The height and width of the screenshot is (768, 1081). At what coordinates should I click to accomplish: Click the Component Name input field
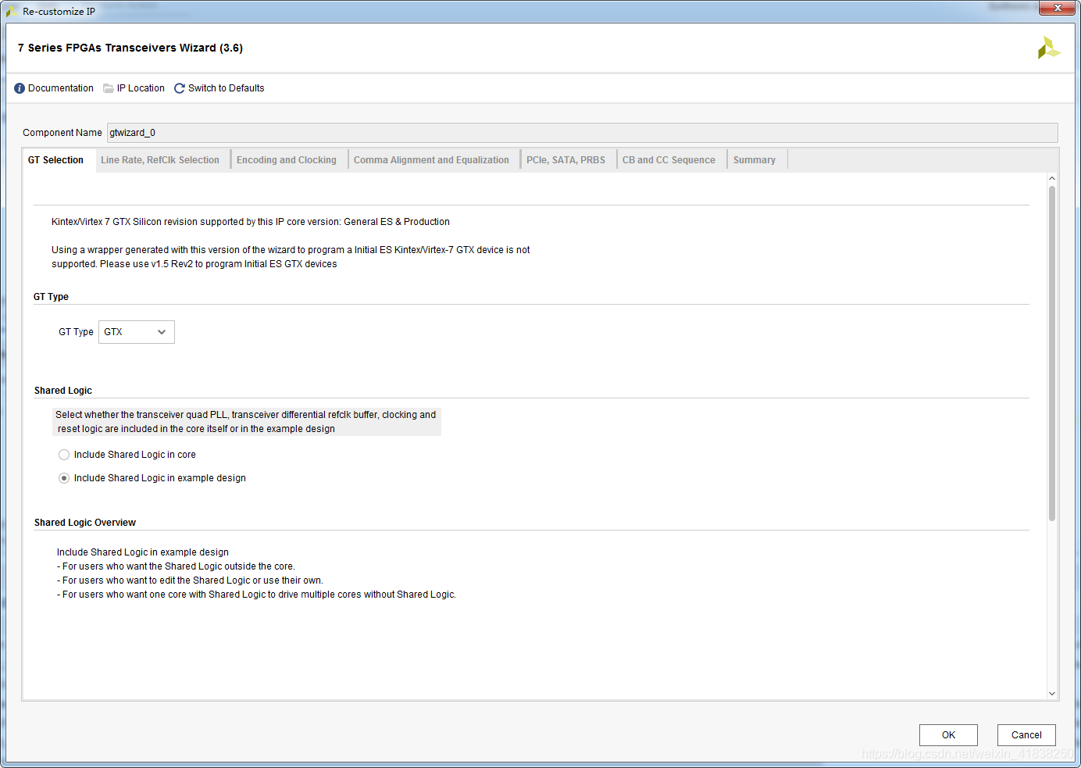pyautogui.click(x=582, y=133)
